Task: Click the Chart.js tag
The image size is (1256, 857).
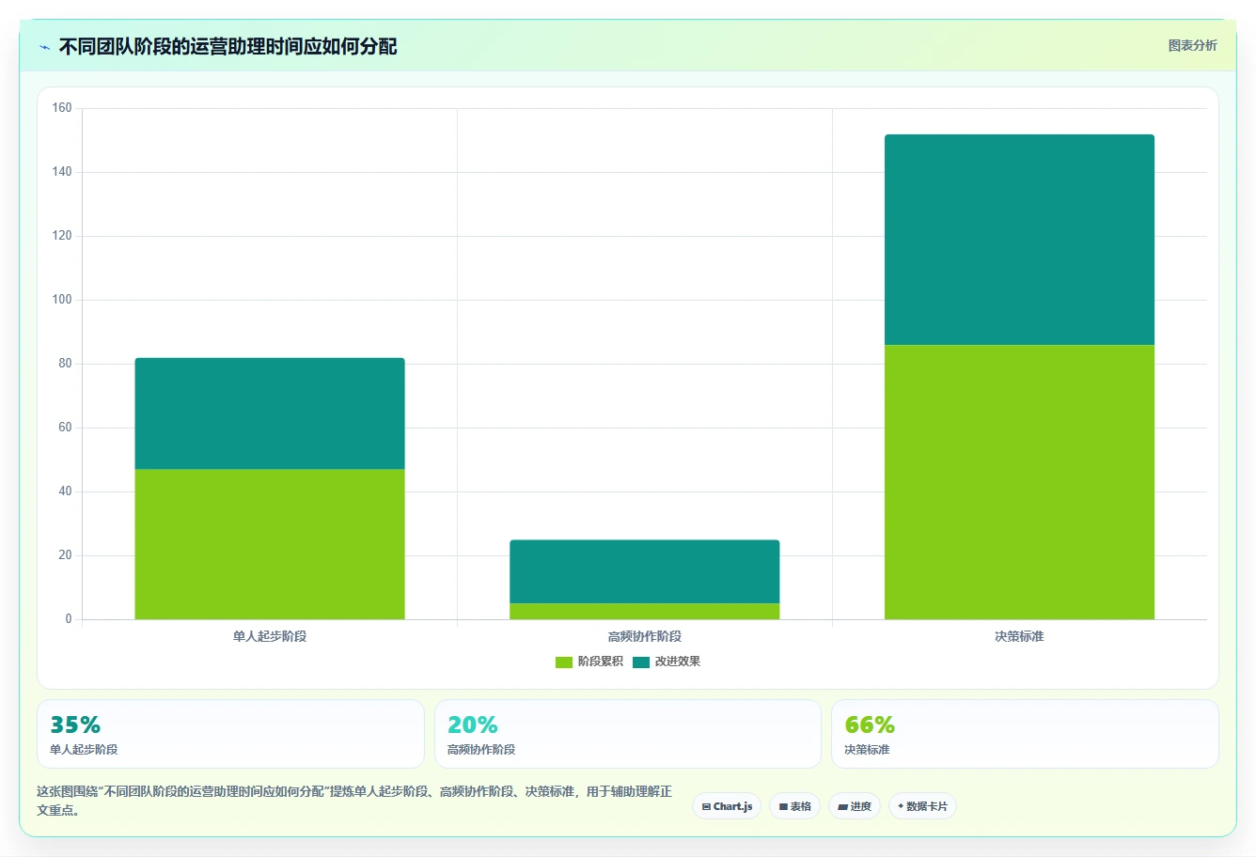Action: coord(727,806)
